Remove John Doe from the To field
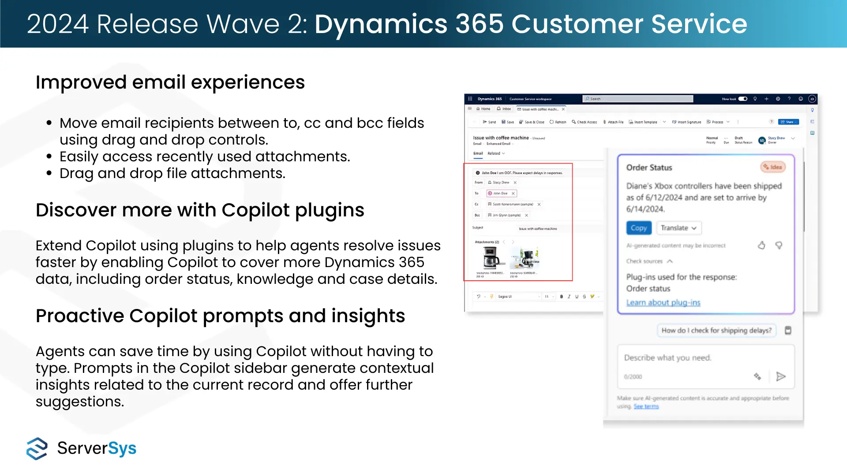 (513, 193)
